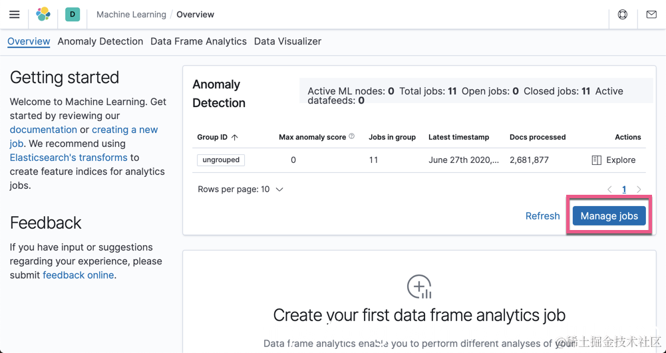Open the space selector D avatar
The width and height of the screenshot is (666, 353).
[x=73, y=14]
